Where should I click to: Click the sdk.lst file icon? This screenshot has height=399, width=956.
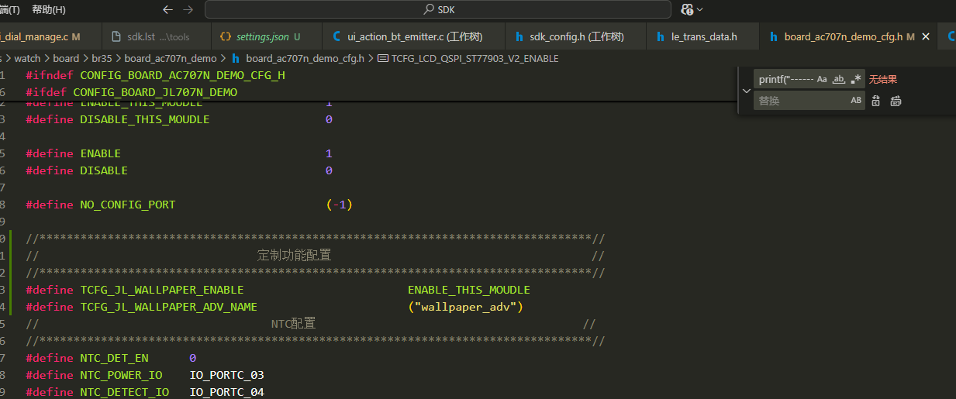click(x=117, y=36)
